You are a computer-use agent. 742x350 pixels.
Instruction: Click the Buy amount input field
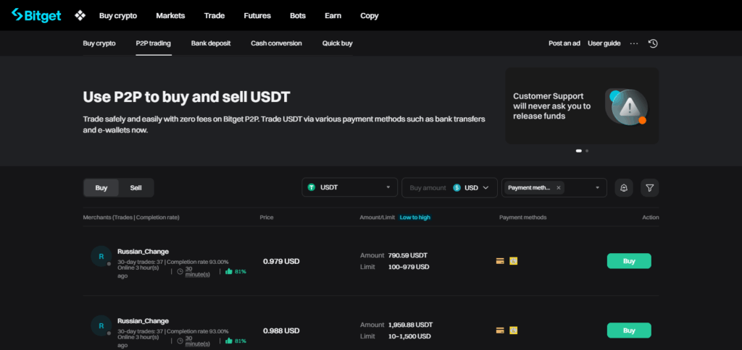point(428,187)
